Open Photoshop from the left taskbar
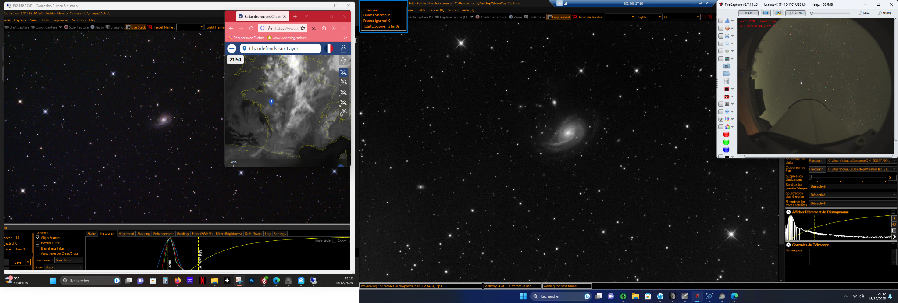The height and width of the screenshot is (303, 898). [x=252, y=280]
